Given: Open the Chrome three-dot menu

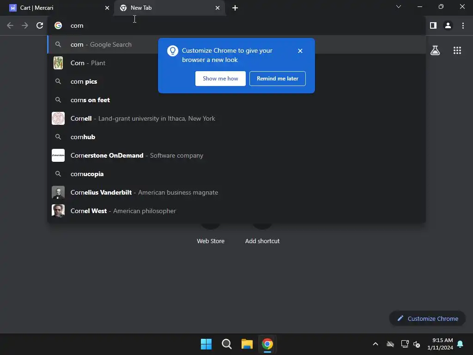Looking at the screenshot, I should [463, 26].
